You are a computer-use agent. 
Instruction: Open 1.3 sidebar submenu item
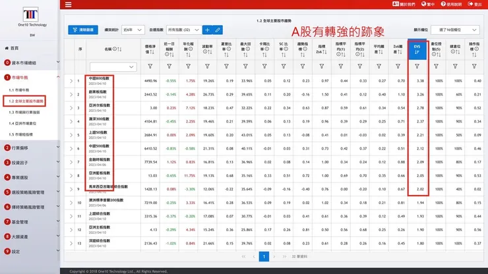coord(24,112)
